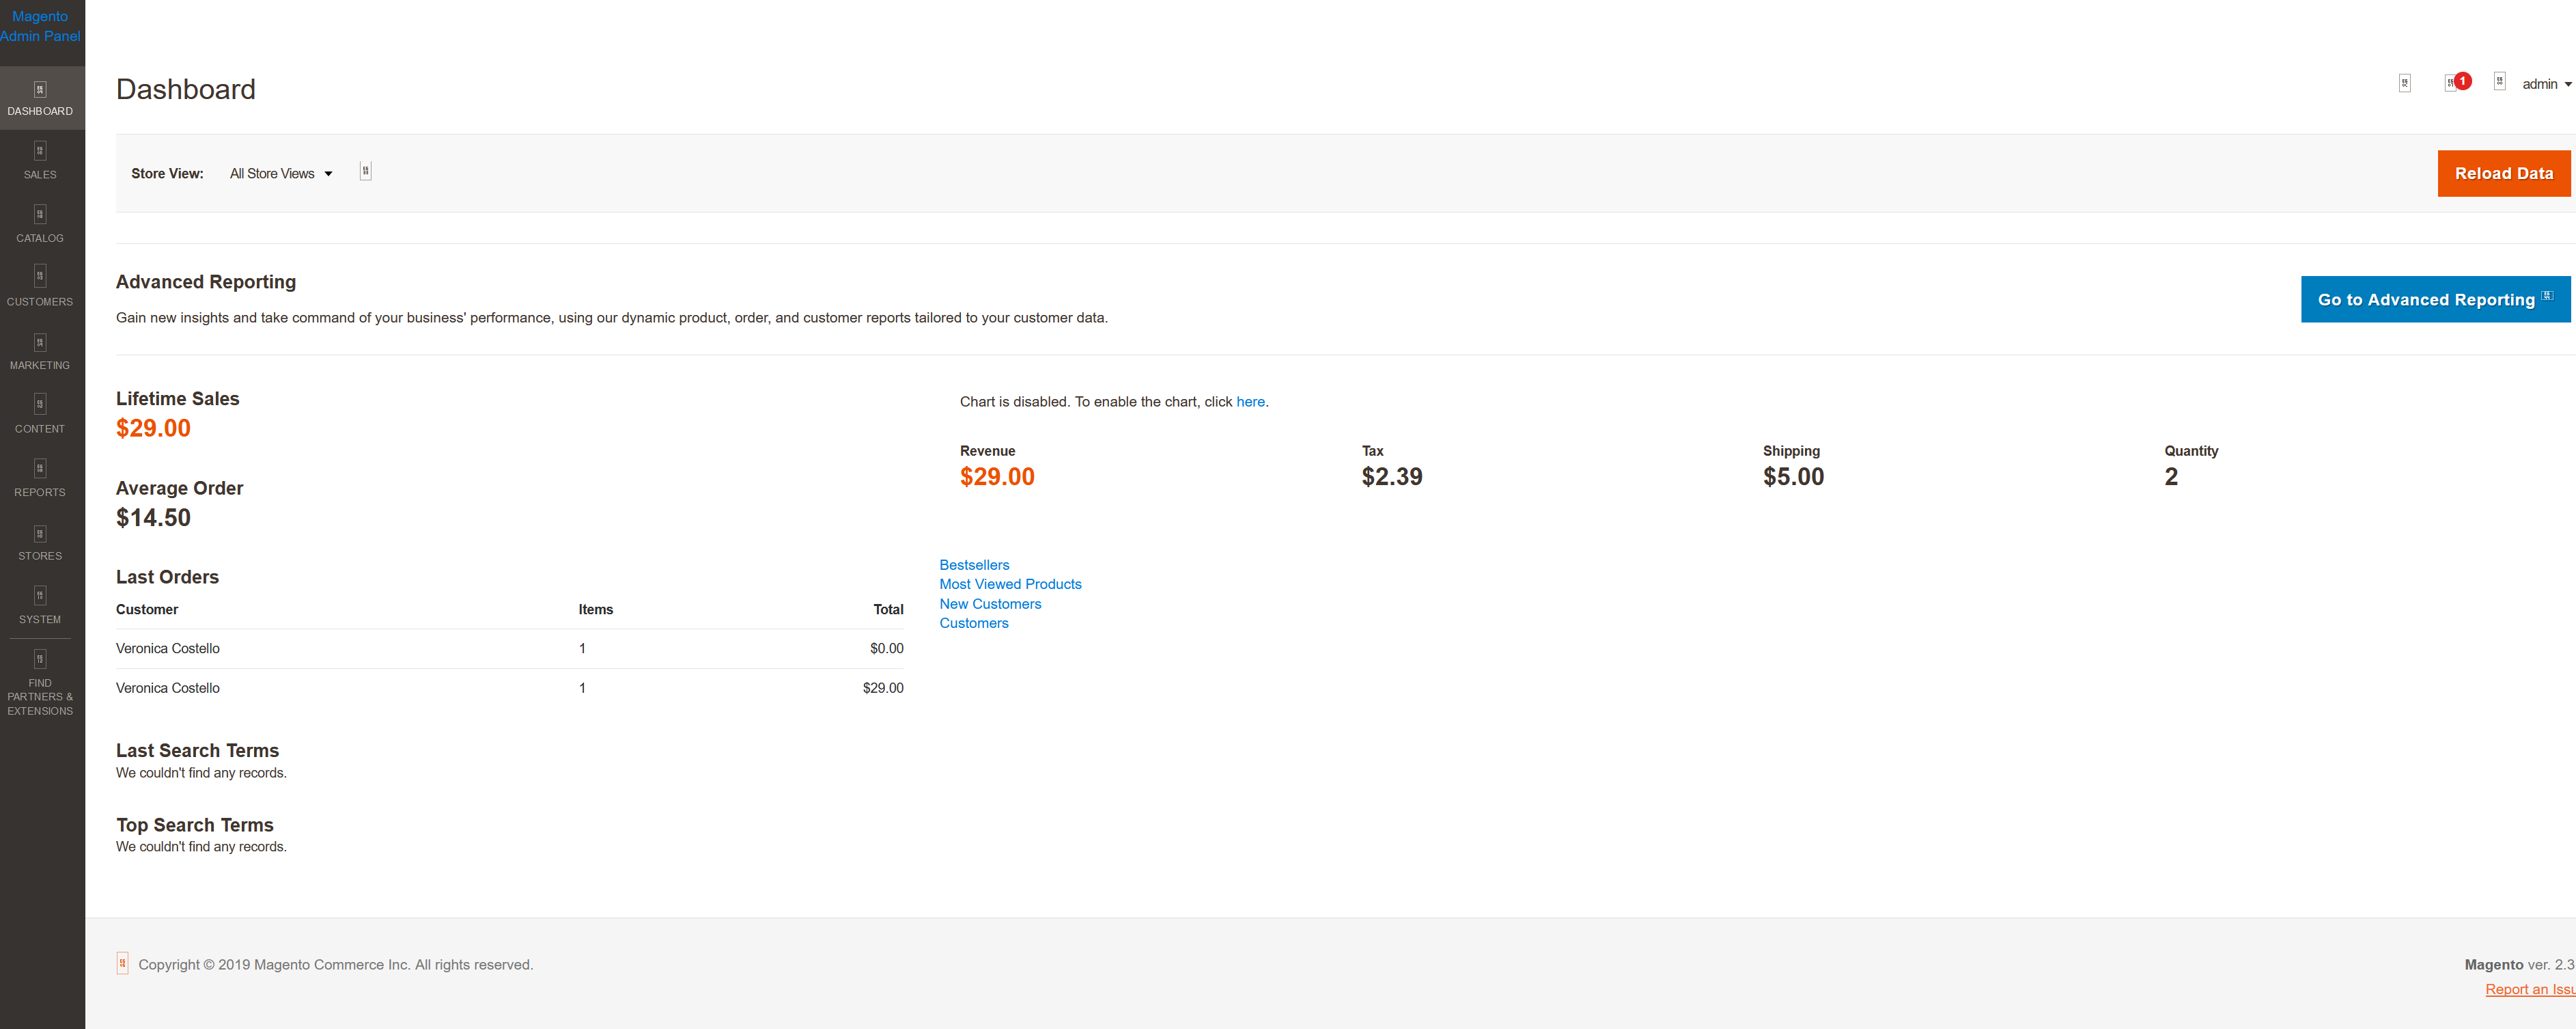Click the Magento Admin Panel logo
The height and width of the screenshot is (1029, 2576).
tap(40, 26)
